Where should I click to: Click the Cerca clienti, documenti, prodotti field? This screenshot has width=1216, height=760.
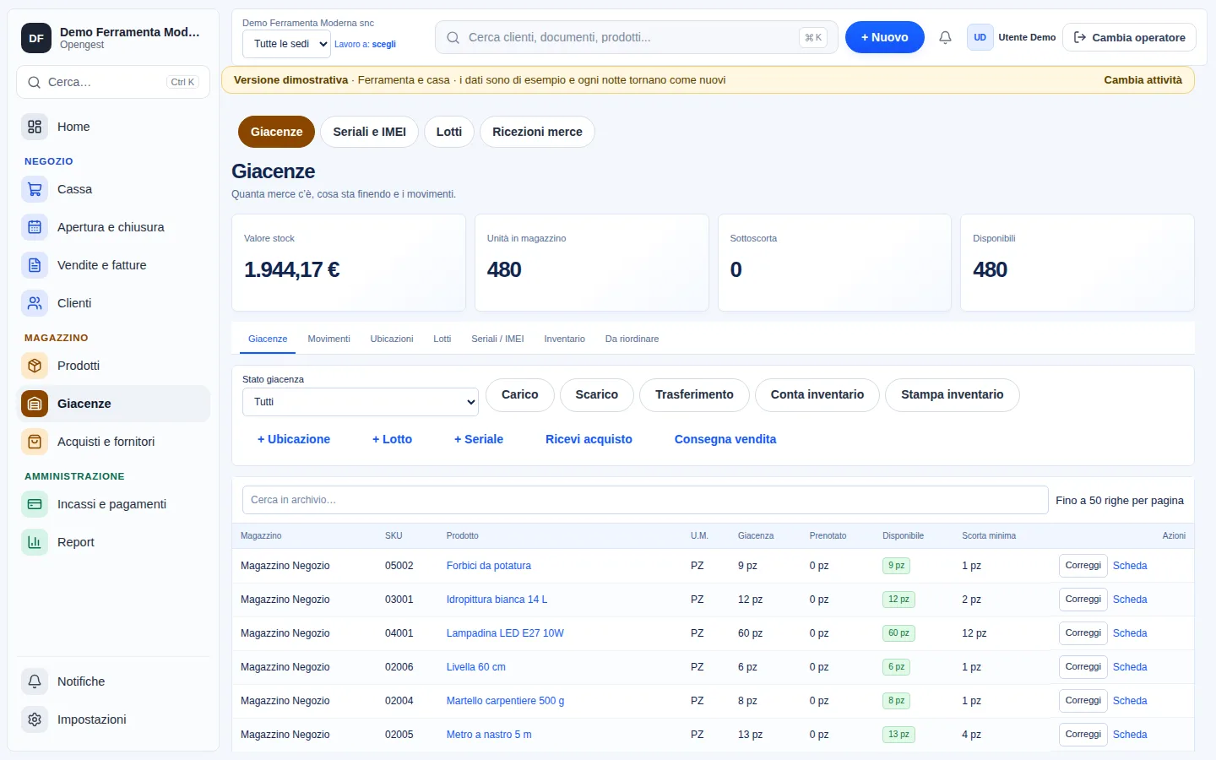[x=637, y=37]
